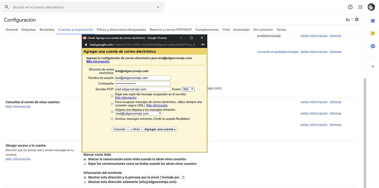Click the lock icon in popup address bar

pos(85,45)
